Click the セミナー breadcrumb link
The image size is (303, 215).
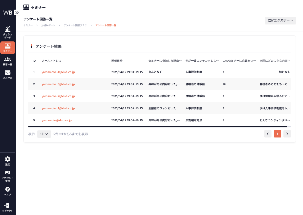(28, 25)
